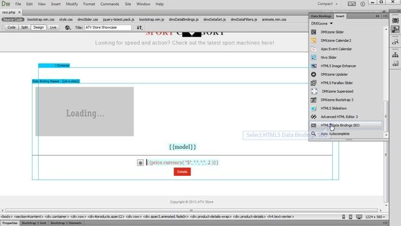Click the data binding icon beside the price
Image resolution: width=401 pixels, height=226 pixels.
tap(140, 163)
